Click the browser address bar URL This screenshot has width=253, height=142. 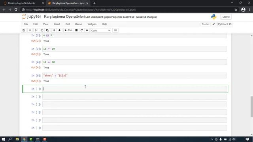click(x=81, y=9)
